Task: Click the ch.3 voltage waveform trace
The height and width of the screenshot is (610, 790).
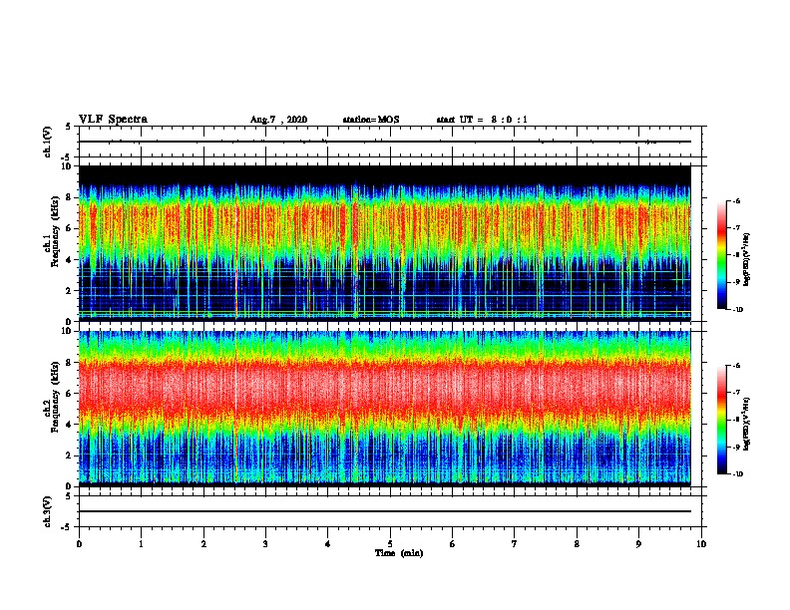Action: 385,511
